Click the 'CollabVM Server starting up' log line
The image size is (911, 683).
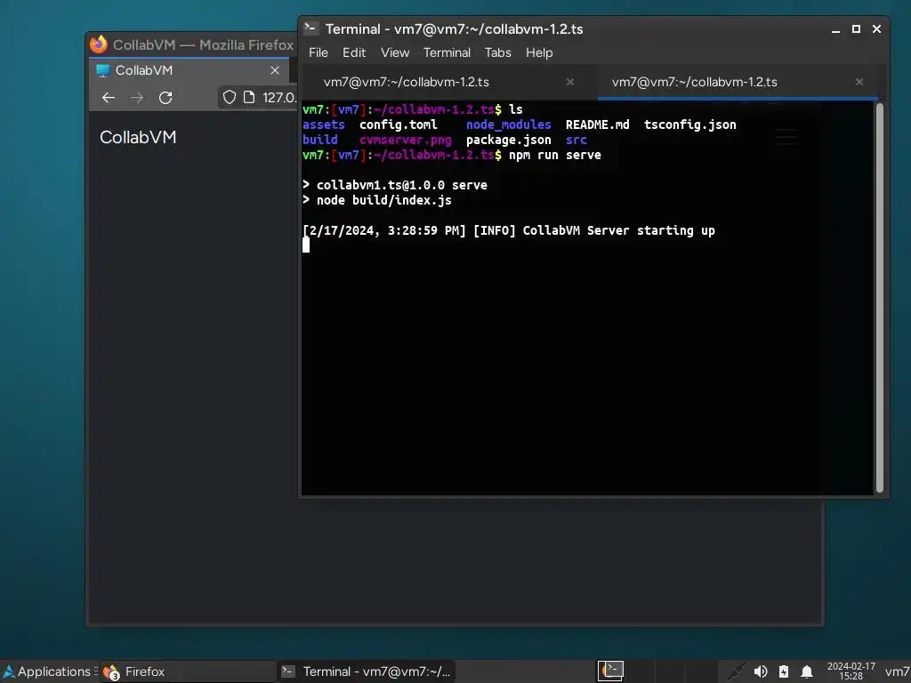(619, 230)
